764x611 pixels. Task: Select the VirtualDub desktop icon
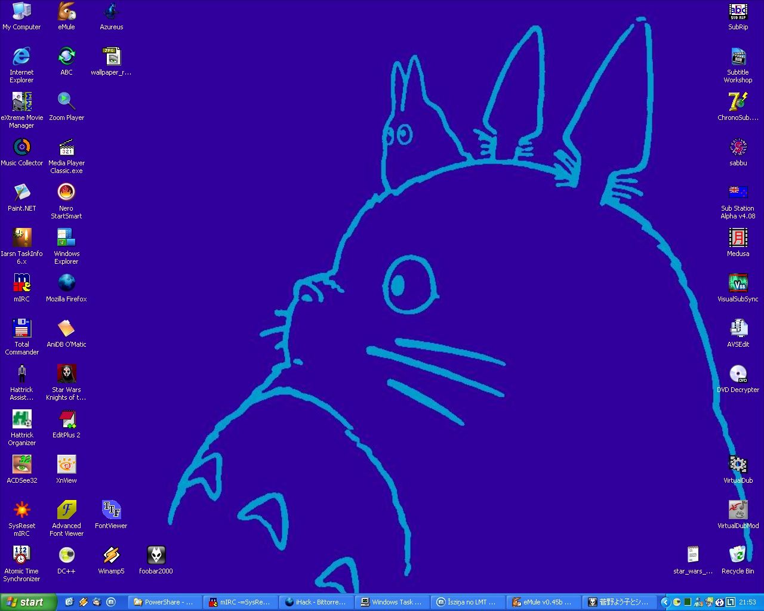pyautogui.click(x=738, y=470)
